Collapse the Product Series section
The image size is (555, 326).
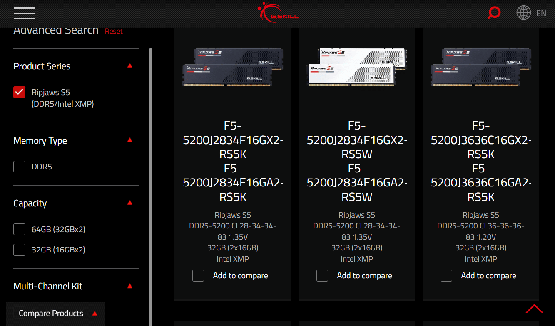[x=130, y=65]
